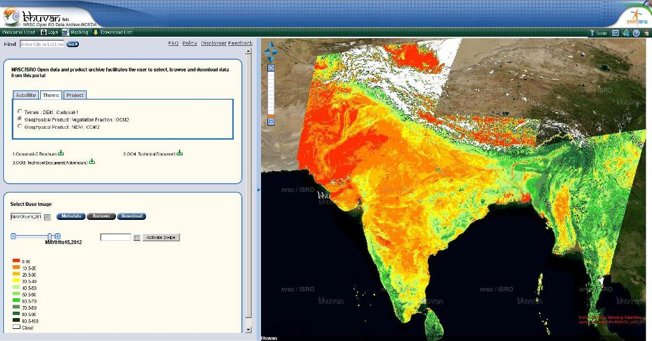Switch to the Project tab

(x=75, y=95)
